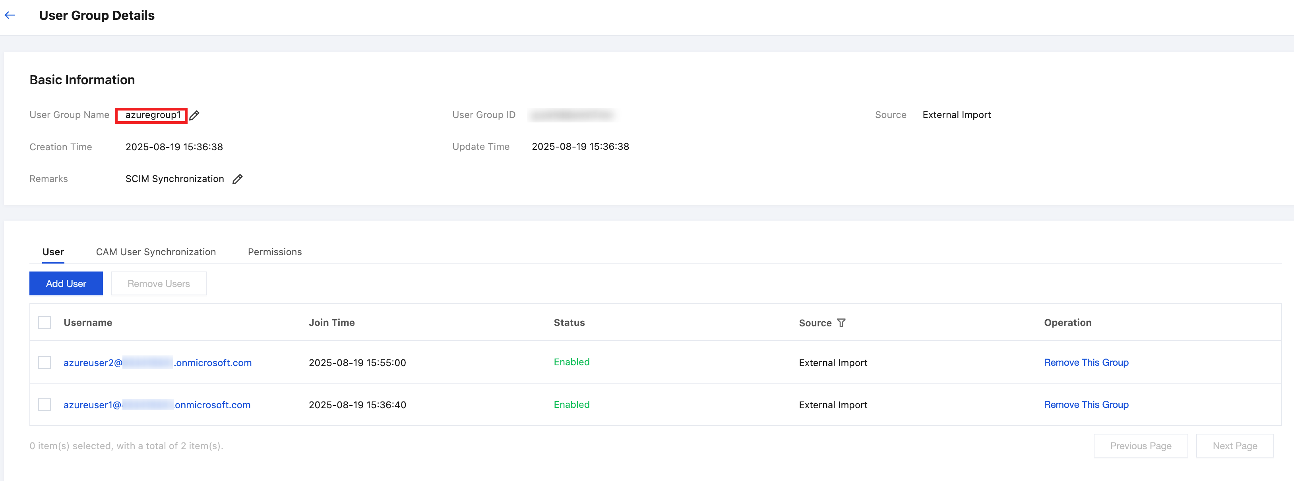Select all users with header checkbox
This screenshot has width=1294, height=481.
[x=45, y=323]
